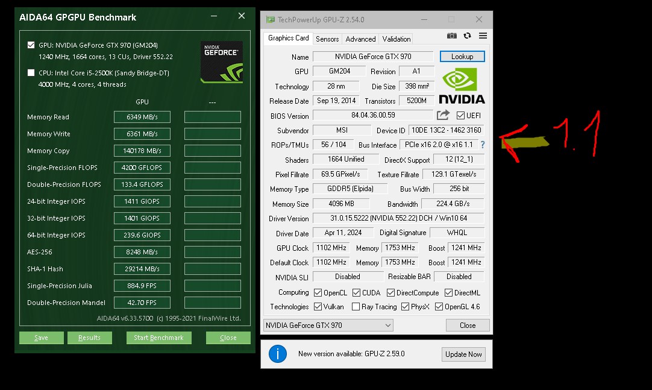
Task: Open AIDA64 Results
Action: point(89,338)
